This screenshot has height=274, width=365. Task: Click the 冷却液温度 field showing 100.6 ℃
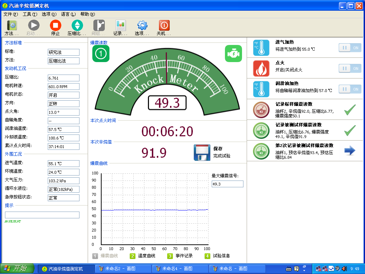(63, 138)
